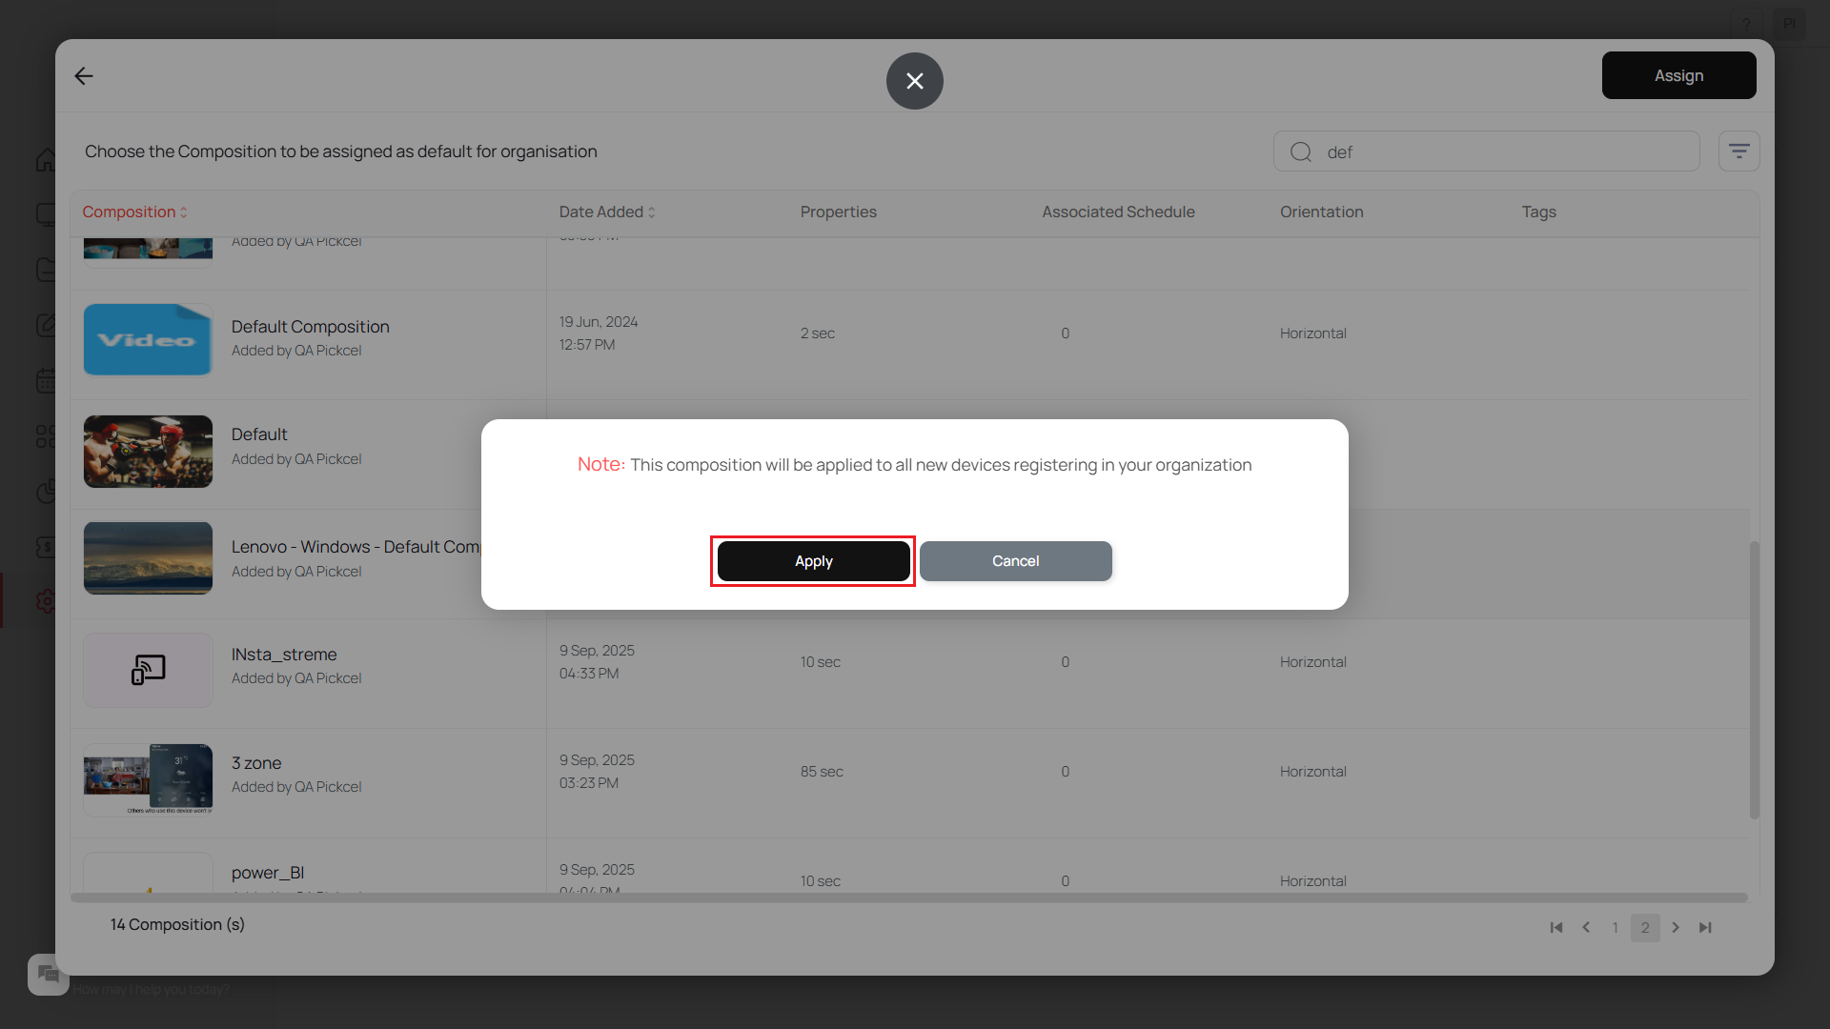Viewport: 1830px width, 1029px height.
Task: Open the chat assistant bubble at bottom left
Action: coord(48,974)
